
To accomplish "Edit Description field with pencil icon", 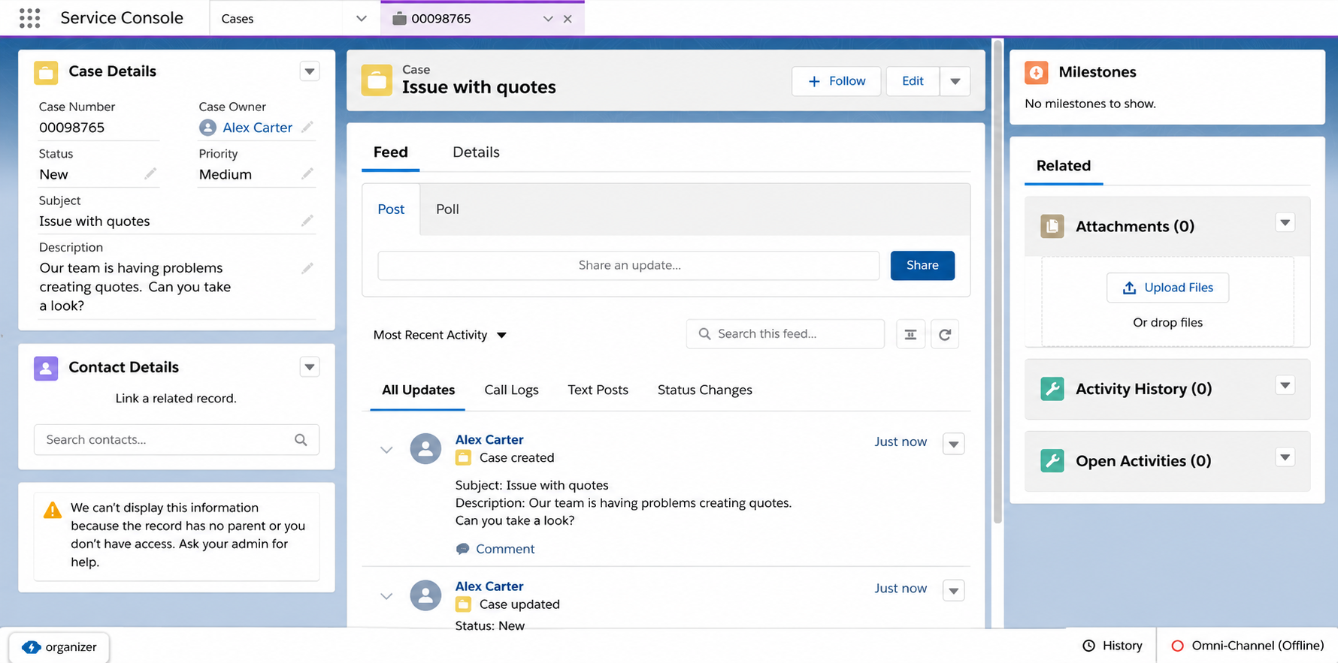I will pos(307,268).
